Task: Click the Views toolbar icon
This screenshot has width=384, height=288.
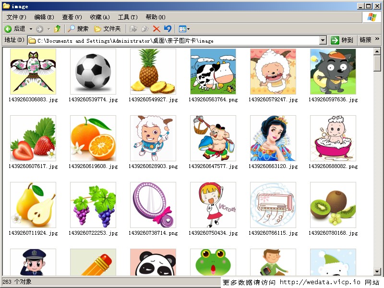Action: point(182,29)
